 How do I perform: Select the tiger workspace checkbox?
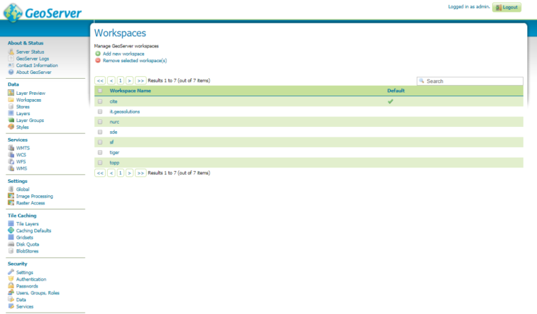(x=100, y=152)
